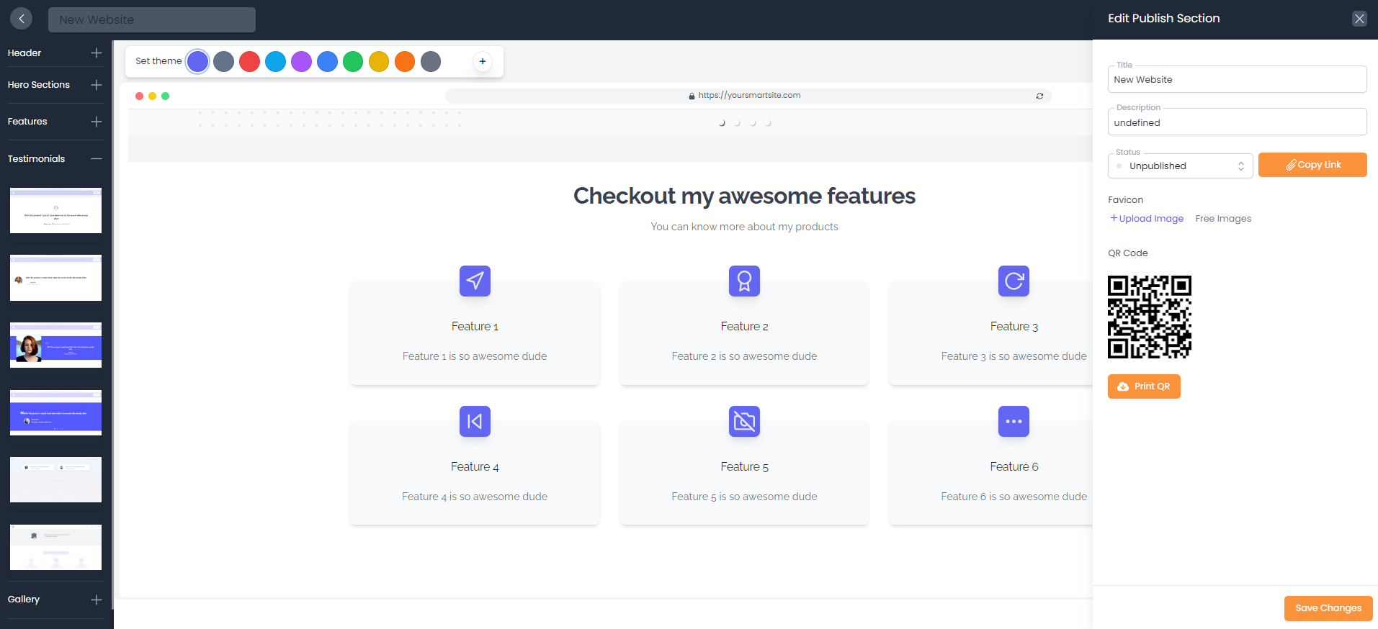
Task: Choose the green theme color swatch
Action: click(353, 62)
